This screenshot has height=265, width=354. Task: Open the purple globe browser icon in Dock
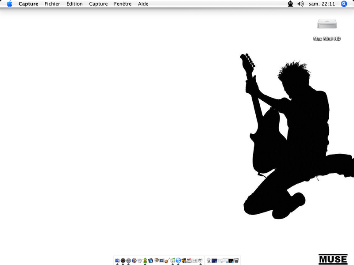(134, 261)
